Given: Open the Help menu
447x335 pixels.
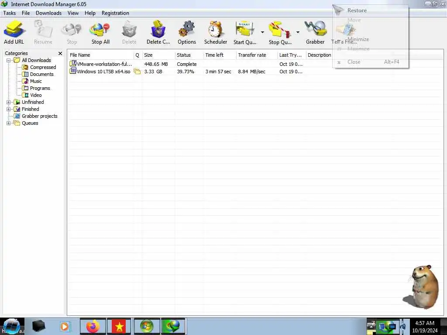Looking at the screenshot, I should [90, 13].
